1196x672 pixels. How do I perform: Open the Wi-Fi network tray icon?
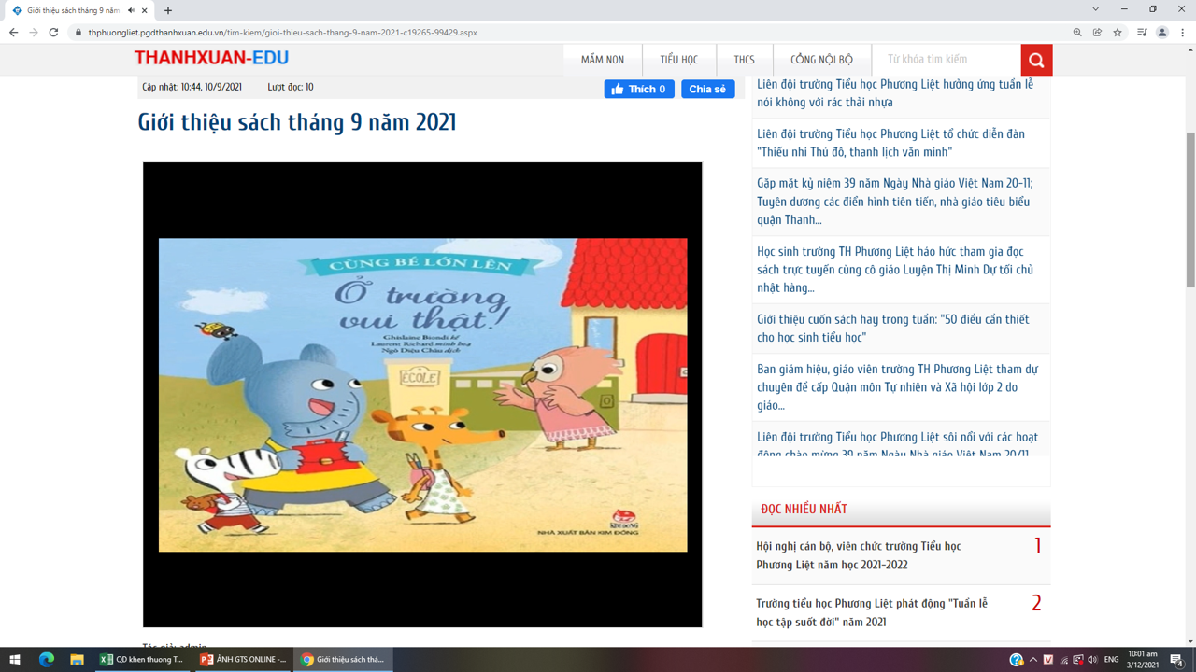(x=1063, y=660)
